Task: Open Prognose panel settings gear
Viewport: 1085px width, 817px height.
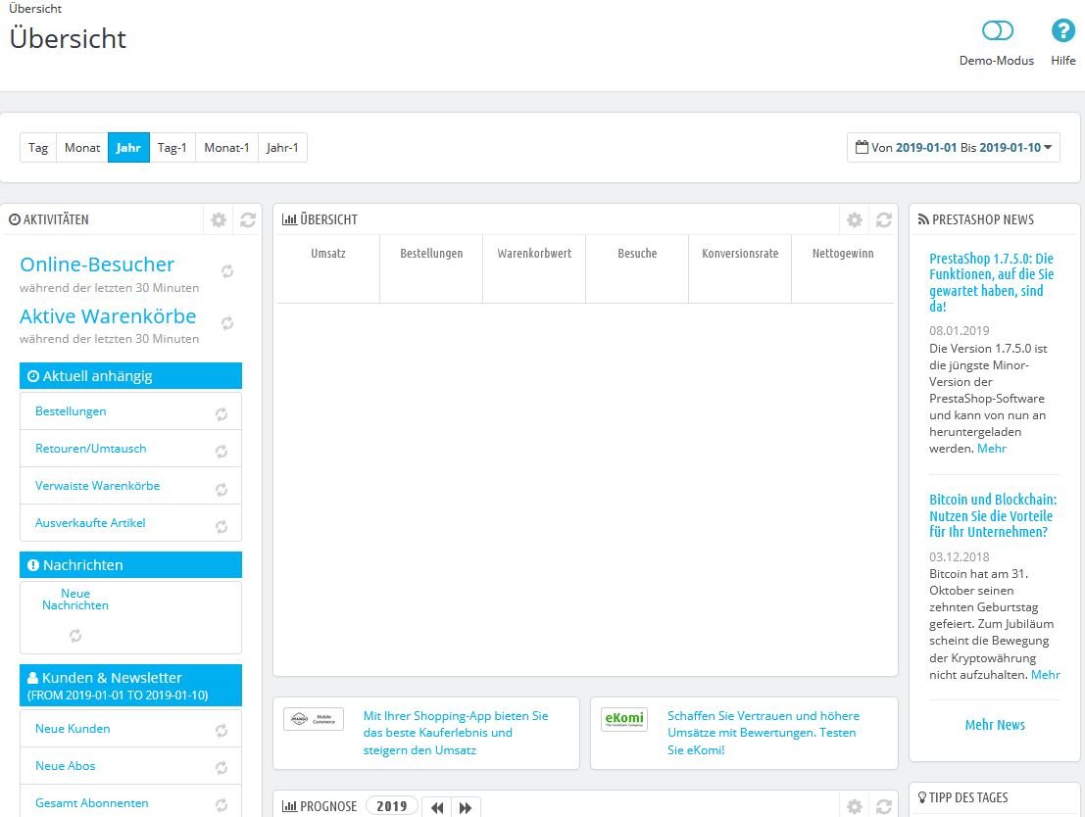Action: [x=855, y=806]
